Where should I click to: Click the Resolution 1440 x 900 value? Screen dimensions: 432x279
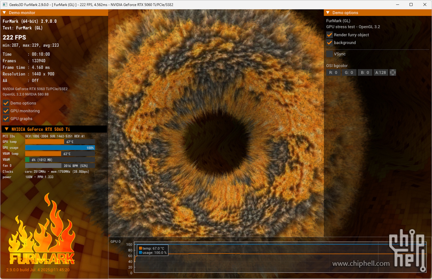click(43, 74)
